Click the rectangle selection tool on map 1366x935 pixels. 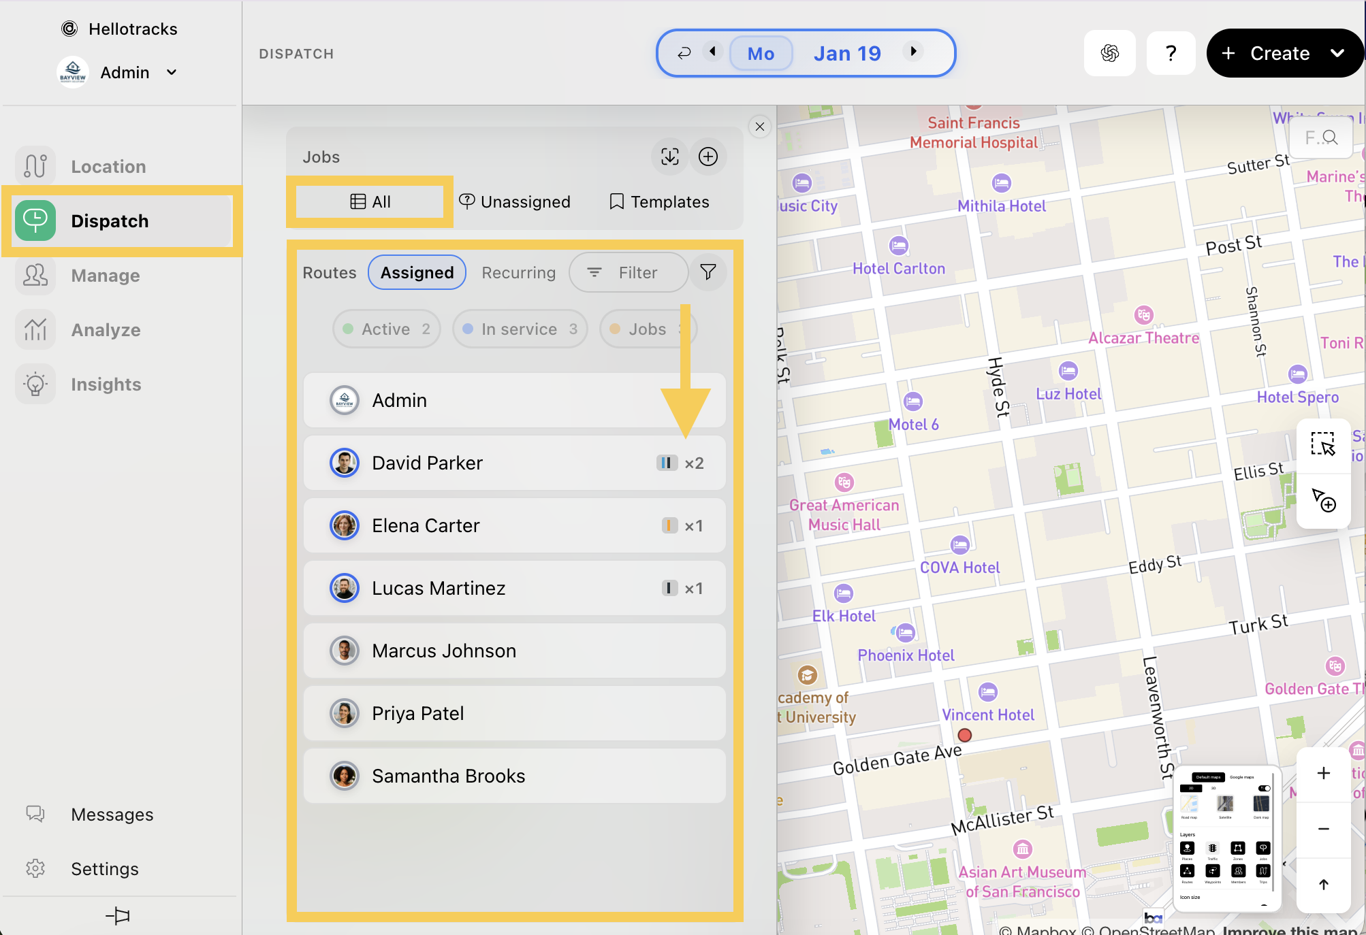pyautogui.click(x=1323, y=444)
